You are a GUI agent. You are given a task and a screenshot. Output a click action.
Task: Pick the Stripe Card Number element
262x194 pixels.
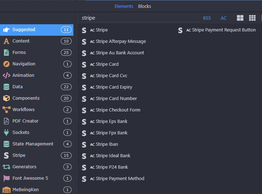(x=116, y=99)
